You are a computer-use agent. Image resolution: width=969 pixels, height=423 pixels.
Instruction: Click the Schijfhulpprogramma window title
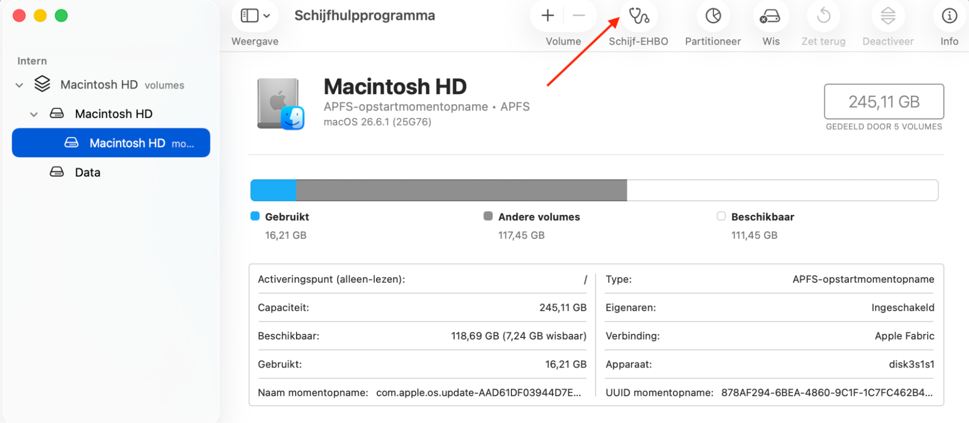pos(365,16)
